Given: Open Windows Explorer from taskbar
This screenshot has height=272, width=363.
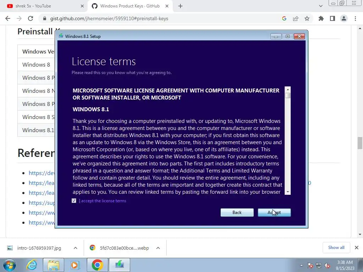Looking at the screenshot, I should [54, 265].
